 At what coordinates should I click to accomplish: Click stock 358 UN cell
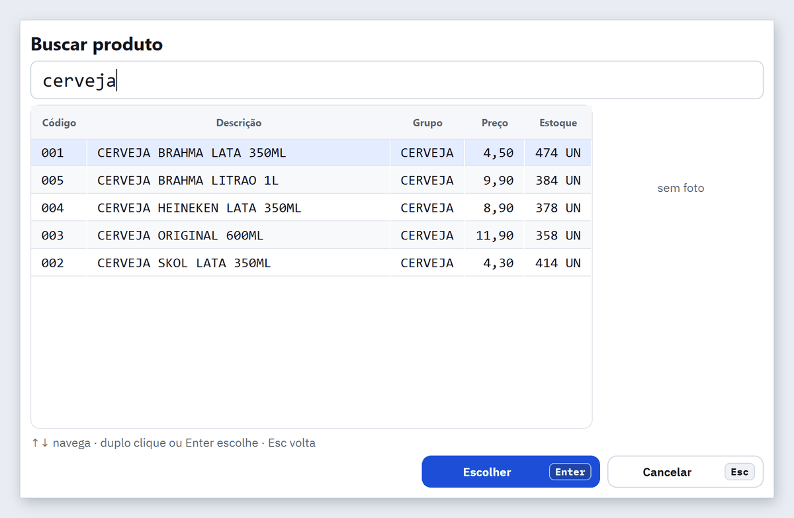558,236
